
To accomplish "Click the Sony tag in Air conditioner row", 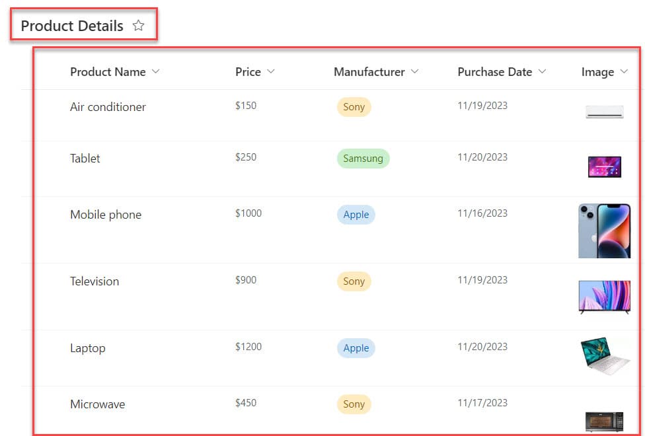I will coord(354,107).
